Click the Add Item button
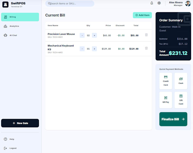The width and height of the screenshot is (193, 153). [x=142, y=15]
